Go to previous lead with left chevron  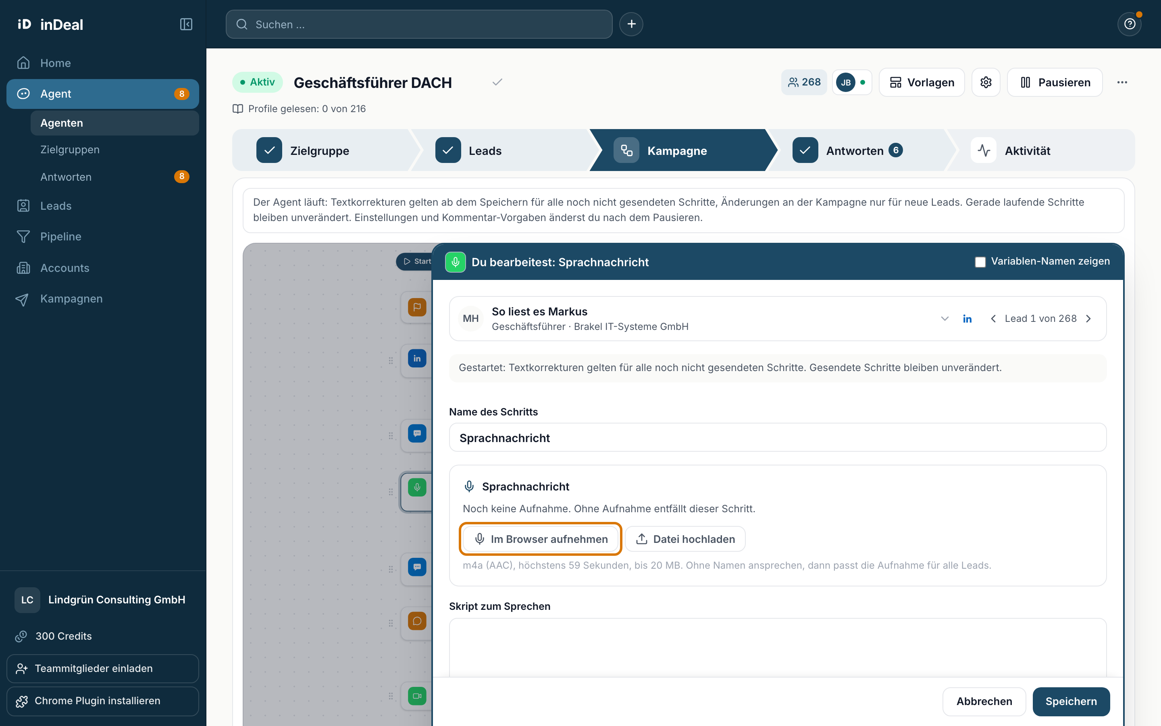(x=993, y=319)
